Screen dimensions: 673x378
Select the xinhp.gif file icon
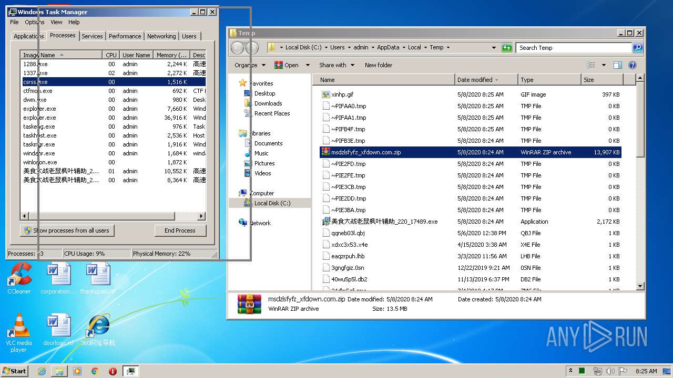(x=326, y=94)
